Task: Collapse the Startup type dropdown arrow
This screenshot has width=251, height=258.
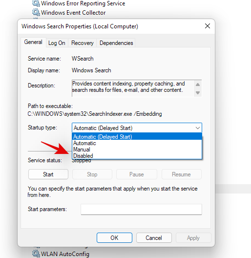Action: point(198,128)
